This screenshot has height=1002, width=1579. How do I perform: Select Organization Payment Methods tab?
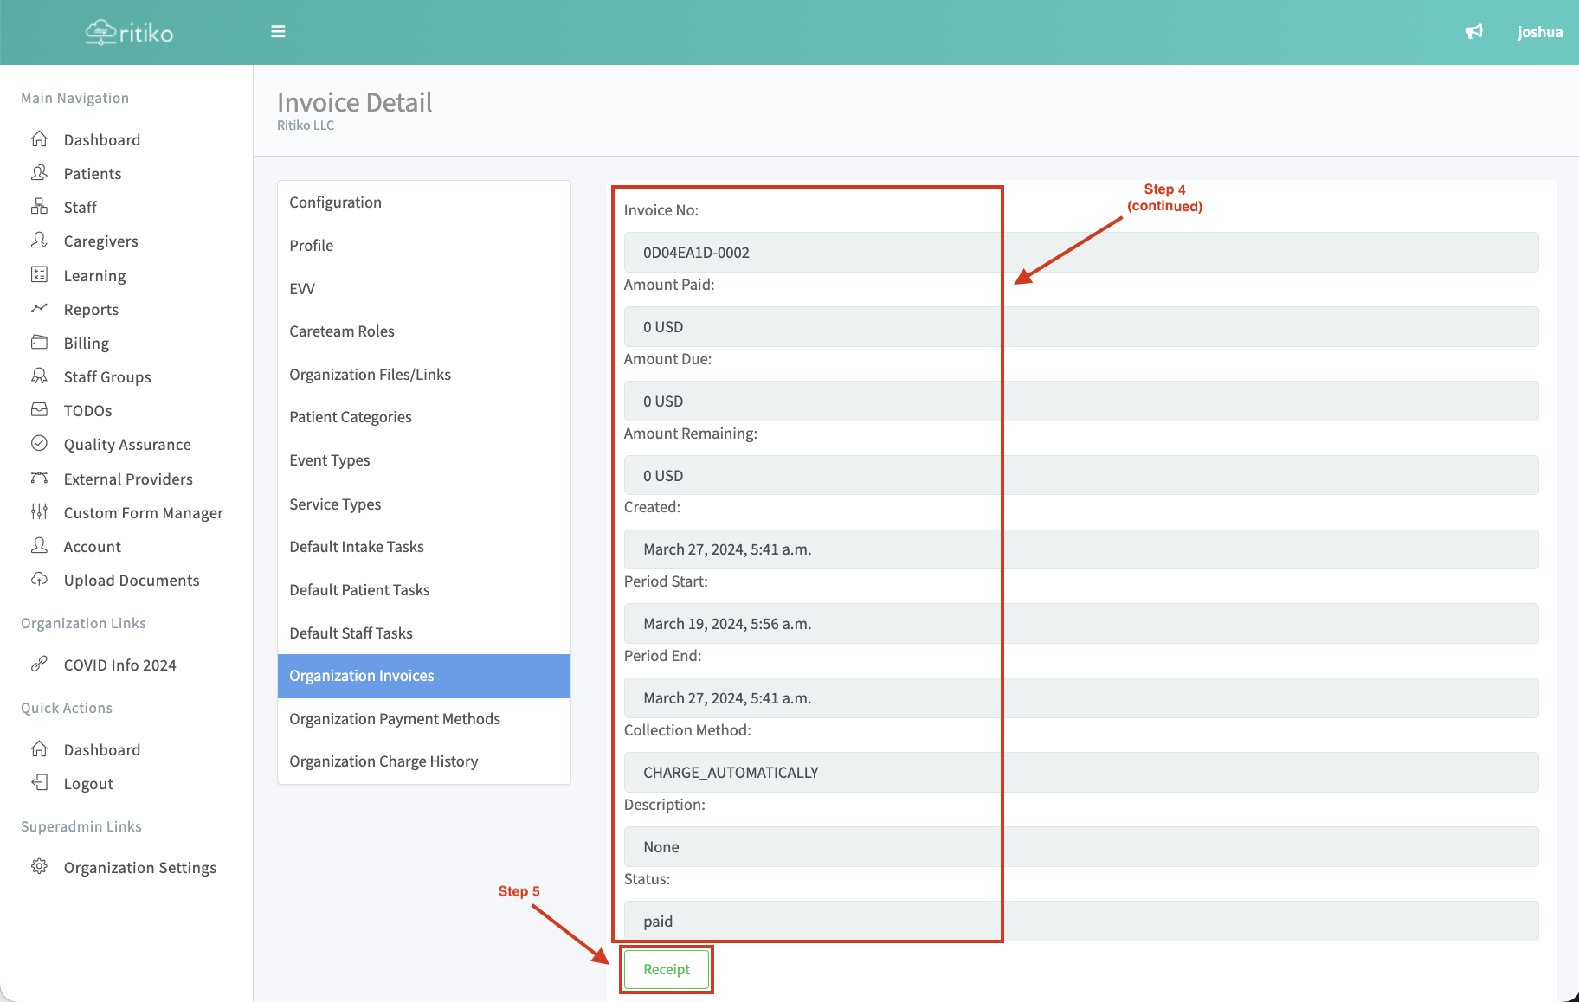click(395, 719)
